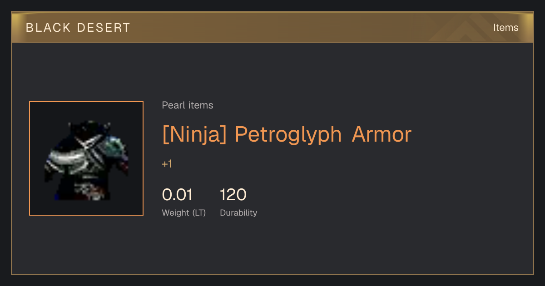
Task: Click the word BLACK in the header
Action: (48, 28)
